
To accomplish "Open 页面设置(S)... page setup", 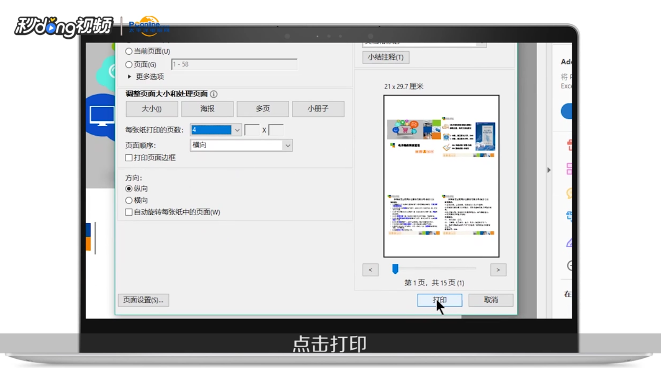I will tap(144, 300).
